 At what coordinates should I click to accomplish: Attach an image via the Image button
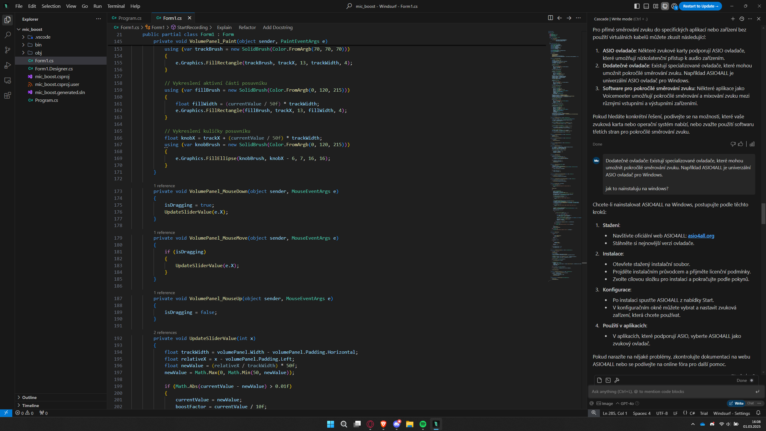coord(605,403)
